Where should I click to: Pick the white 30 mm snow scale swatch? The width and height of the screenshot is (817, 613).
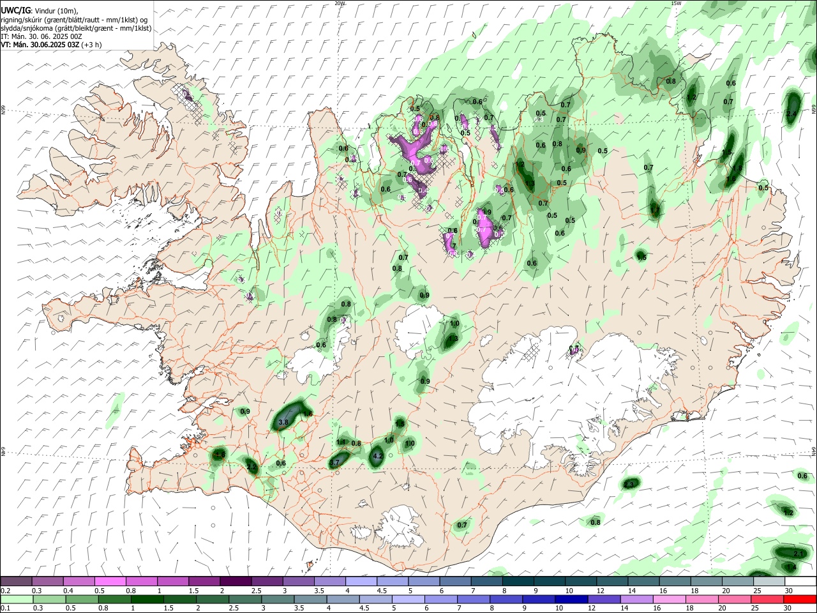point(800,582)
